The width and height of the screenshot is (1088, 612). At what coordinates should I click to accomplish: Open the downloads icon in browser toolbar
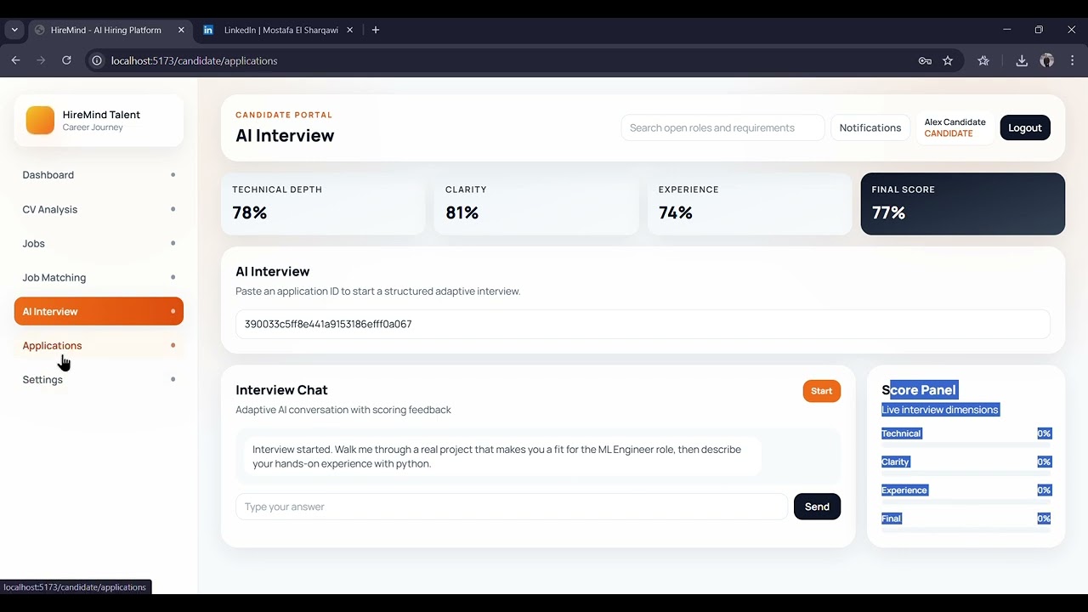(x=1022, y=60)
